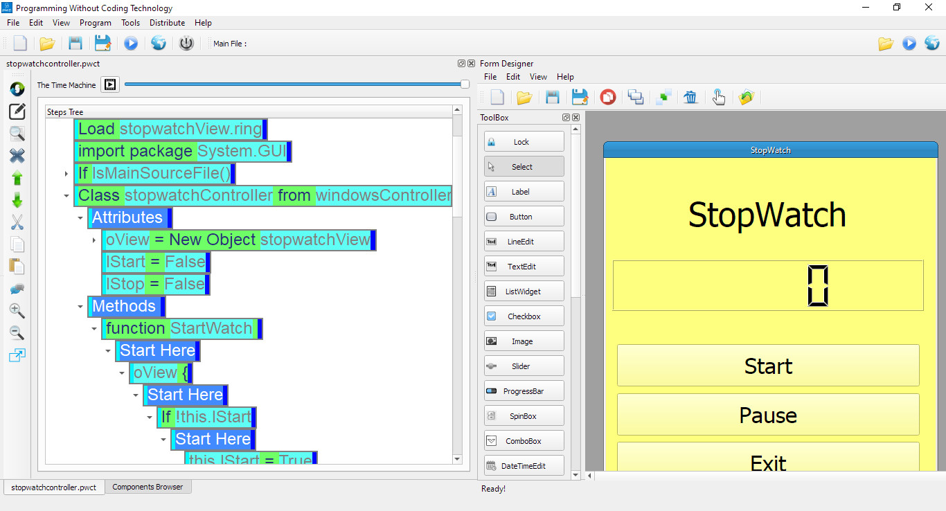Click the Exit button on the StopWatch form

click(x=767, y=463)
